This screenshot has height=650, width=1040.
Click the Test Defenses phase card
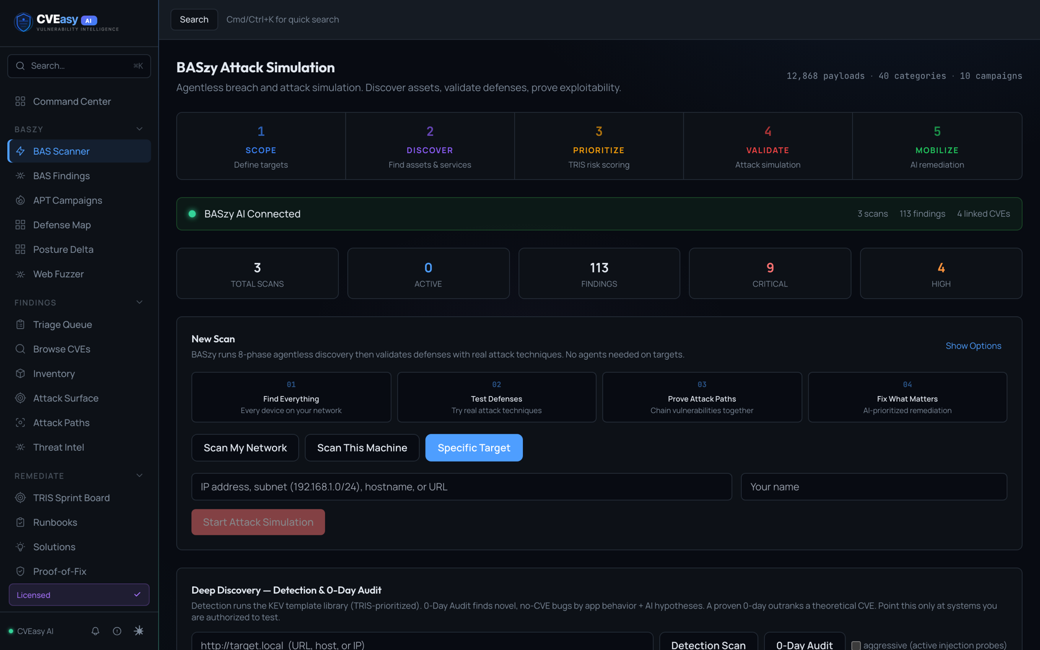(496, 397)
